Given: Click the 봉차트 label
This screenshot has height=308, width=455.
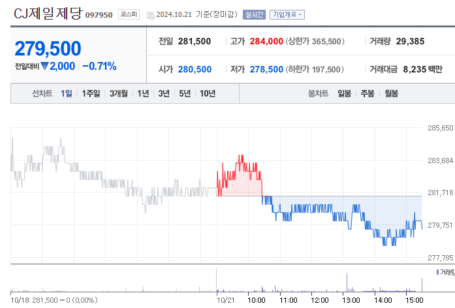Looking at the screenshot, I should coord(318,93).
